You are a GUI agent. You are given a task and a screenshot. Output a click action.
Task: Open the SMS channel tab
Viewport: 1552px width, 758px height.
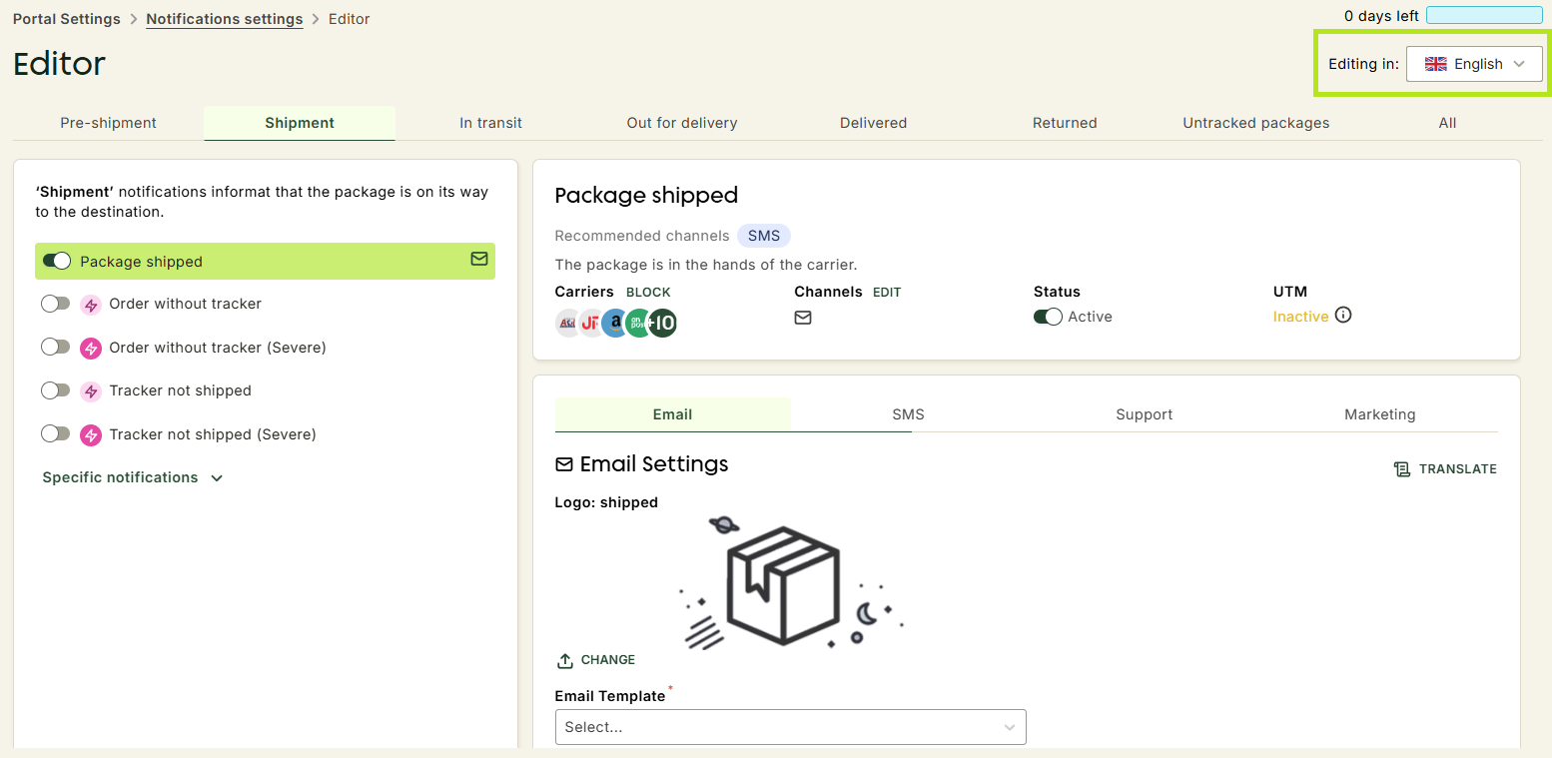908,414
